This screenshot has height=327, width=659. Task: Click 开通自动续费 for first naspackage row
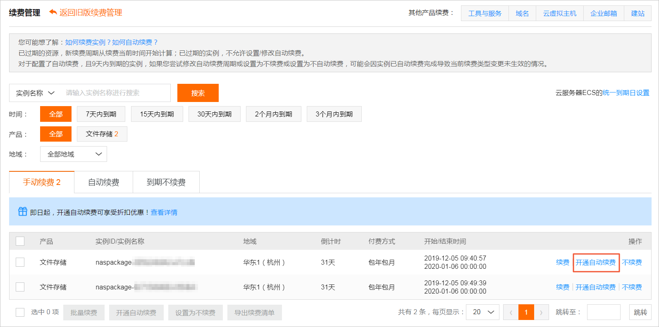click(596, 262)
